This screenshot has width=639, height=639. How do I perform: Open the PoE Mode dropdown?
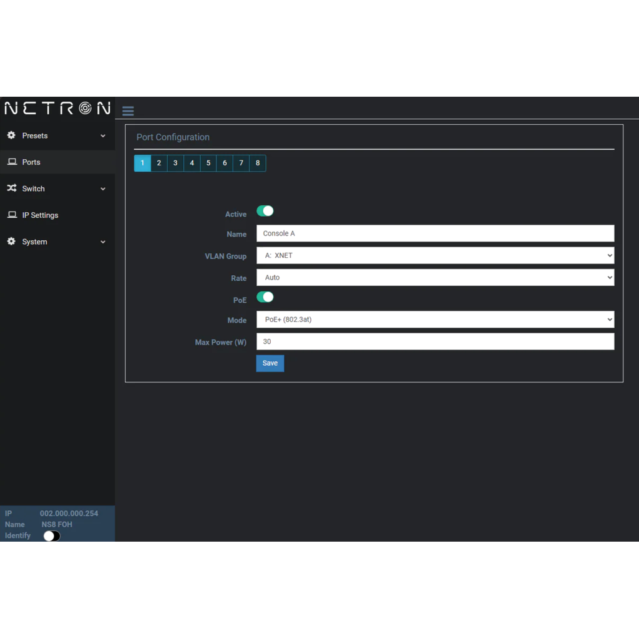[x=435, y=319]
